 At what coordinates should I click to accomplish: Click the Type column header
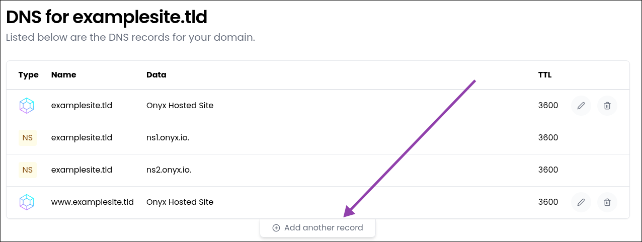point(29,75)
